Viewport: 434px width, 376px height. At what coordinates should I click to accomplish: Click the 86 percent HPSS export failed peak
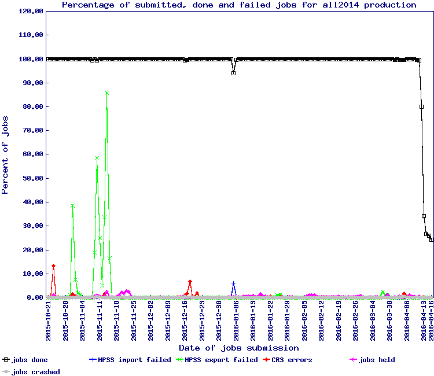point(107,93)
